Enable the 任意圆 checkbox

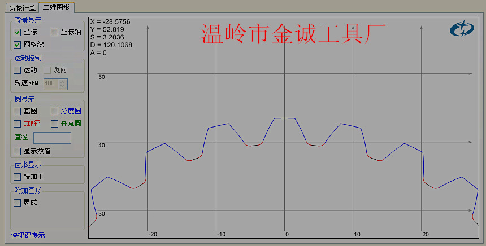tap(55, 124)
